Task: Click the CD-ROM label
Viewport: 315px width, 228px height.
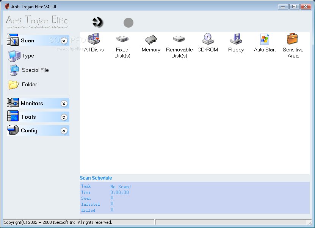Action: [x=207, y=50]
